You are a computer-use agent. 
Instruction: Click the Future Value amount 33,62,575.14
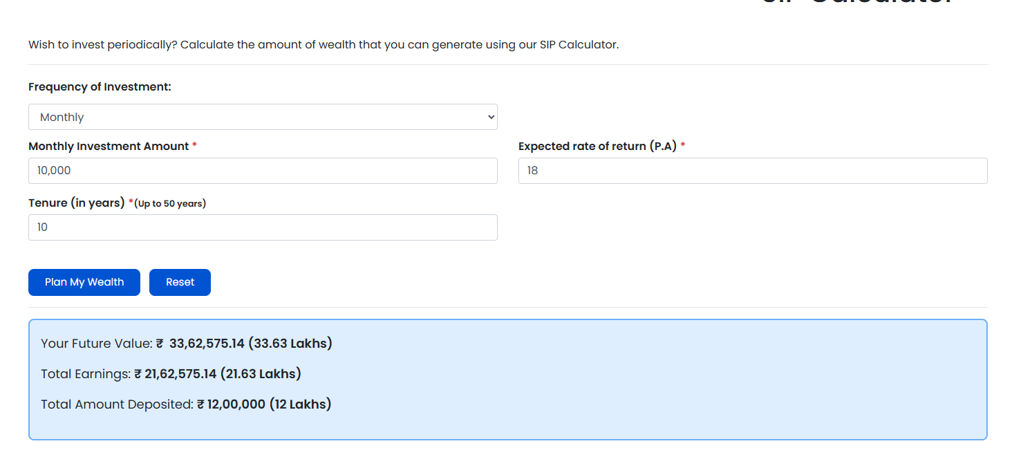coord(207,344)
